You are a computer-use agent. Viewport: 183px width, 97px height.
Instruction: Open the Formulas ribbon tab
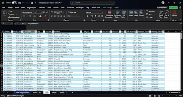click(x=42, y=8)
